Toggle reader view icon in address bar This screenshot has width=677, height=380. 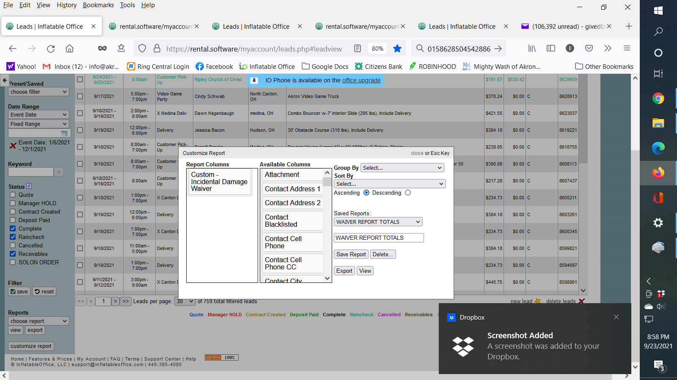[358, 49]
